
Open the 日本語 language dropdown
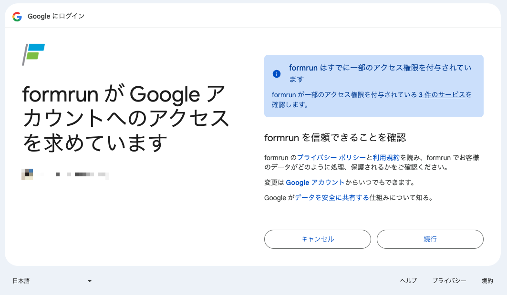click(x=52, y=281)
